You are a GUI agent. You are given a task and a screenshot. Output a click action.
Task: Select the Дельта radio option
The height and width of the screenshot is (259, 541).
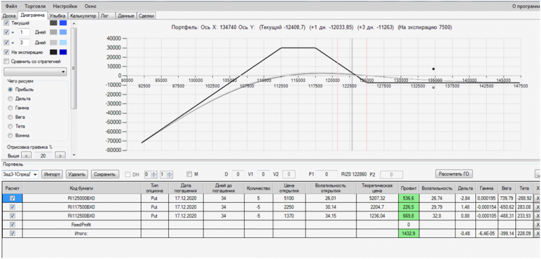point(10,99)
